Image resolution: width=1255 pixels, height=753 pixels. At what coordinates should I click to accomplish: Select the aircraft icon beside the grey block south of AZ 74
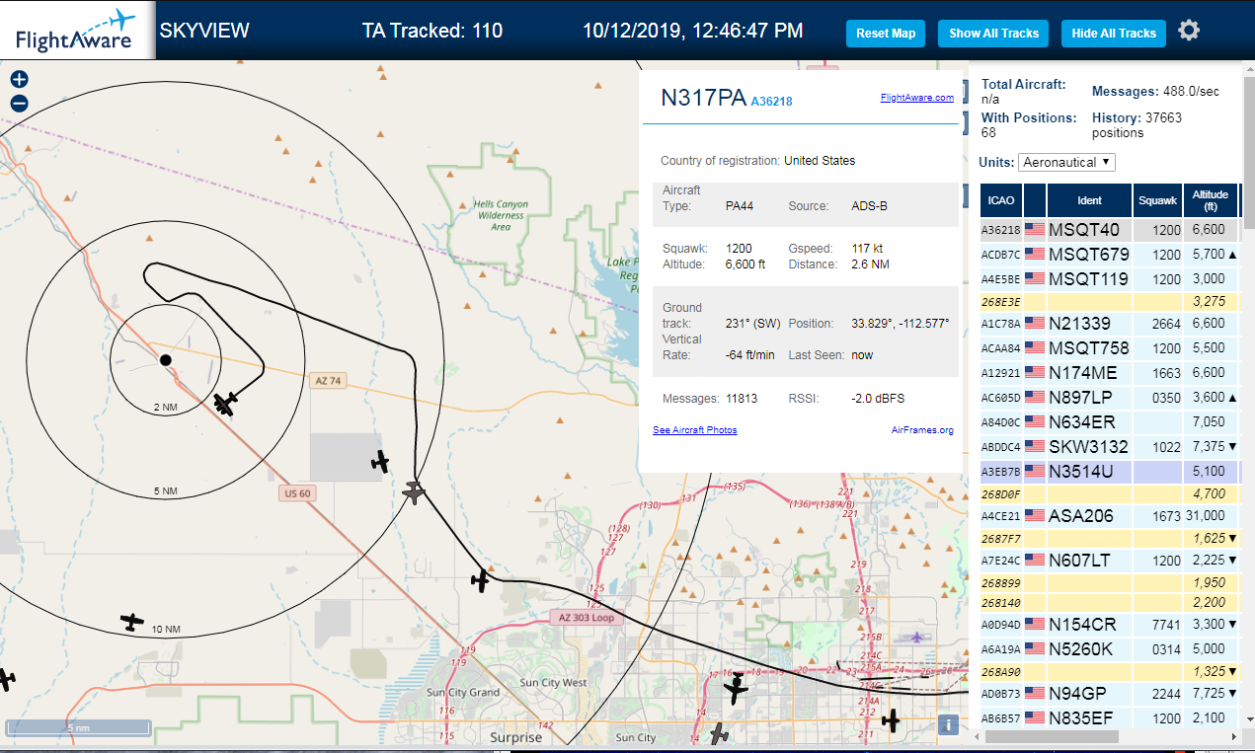click(380, 461)
